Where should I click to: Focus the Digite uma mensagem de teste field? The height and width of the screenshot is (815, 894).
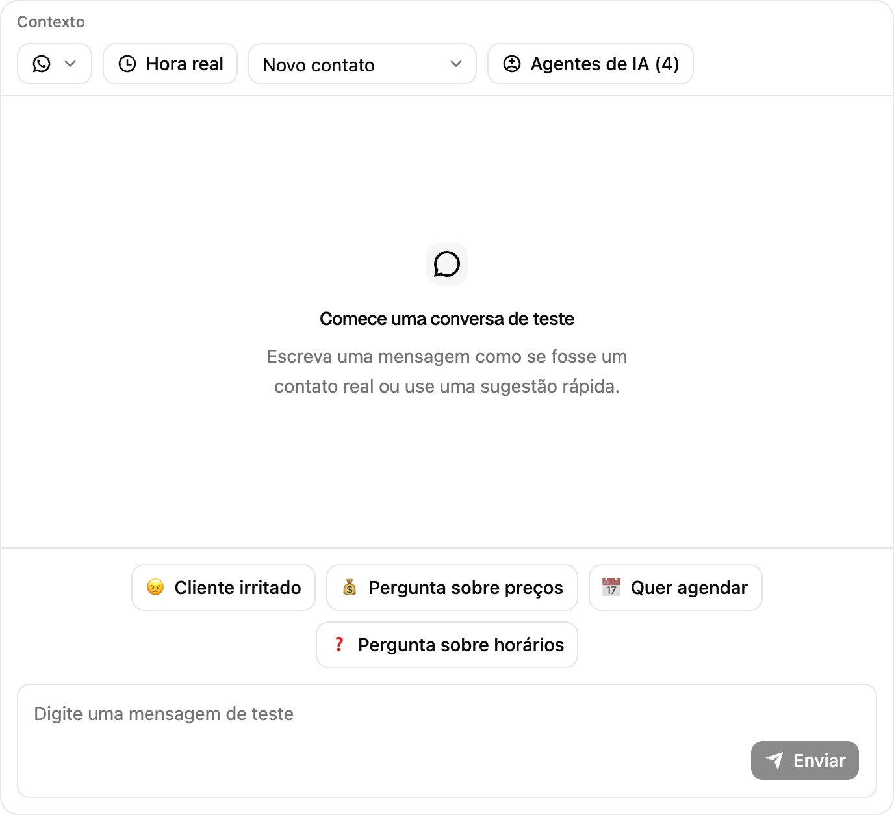[447, 741]
